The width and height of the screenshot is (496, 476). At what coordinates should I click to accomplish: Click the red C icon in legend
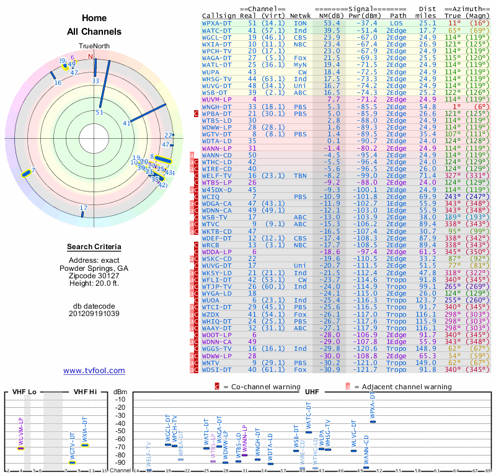[217, 387]
